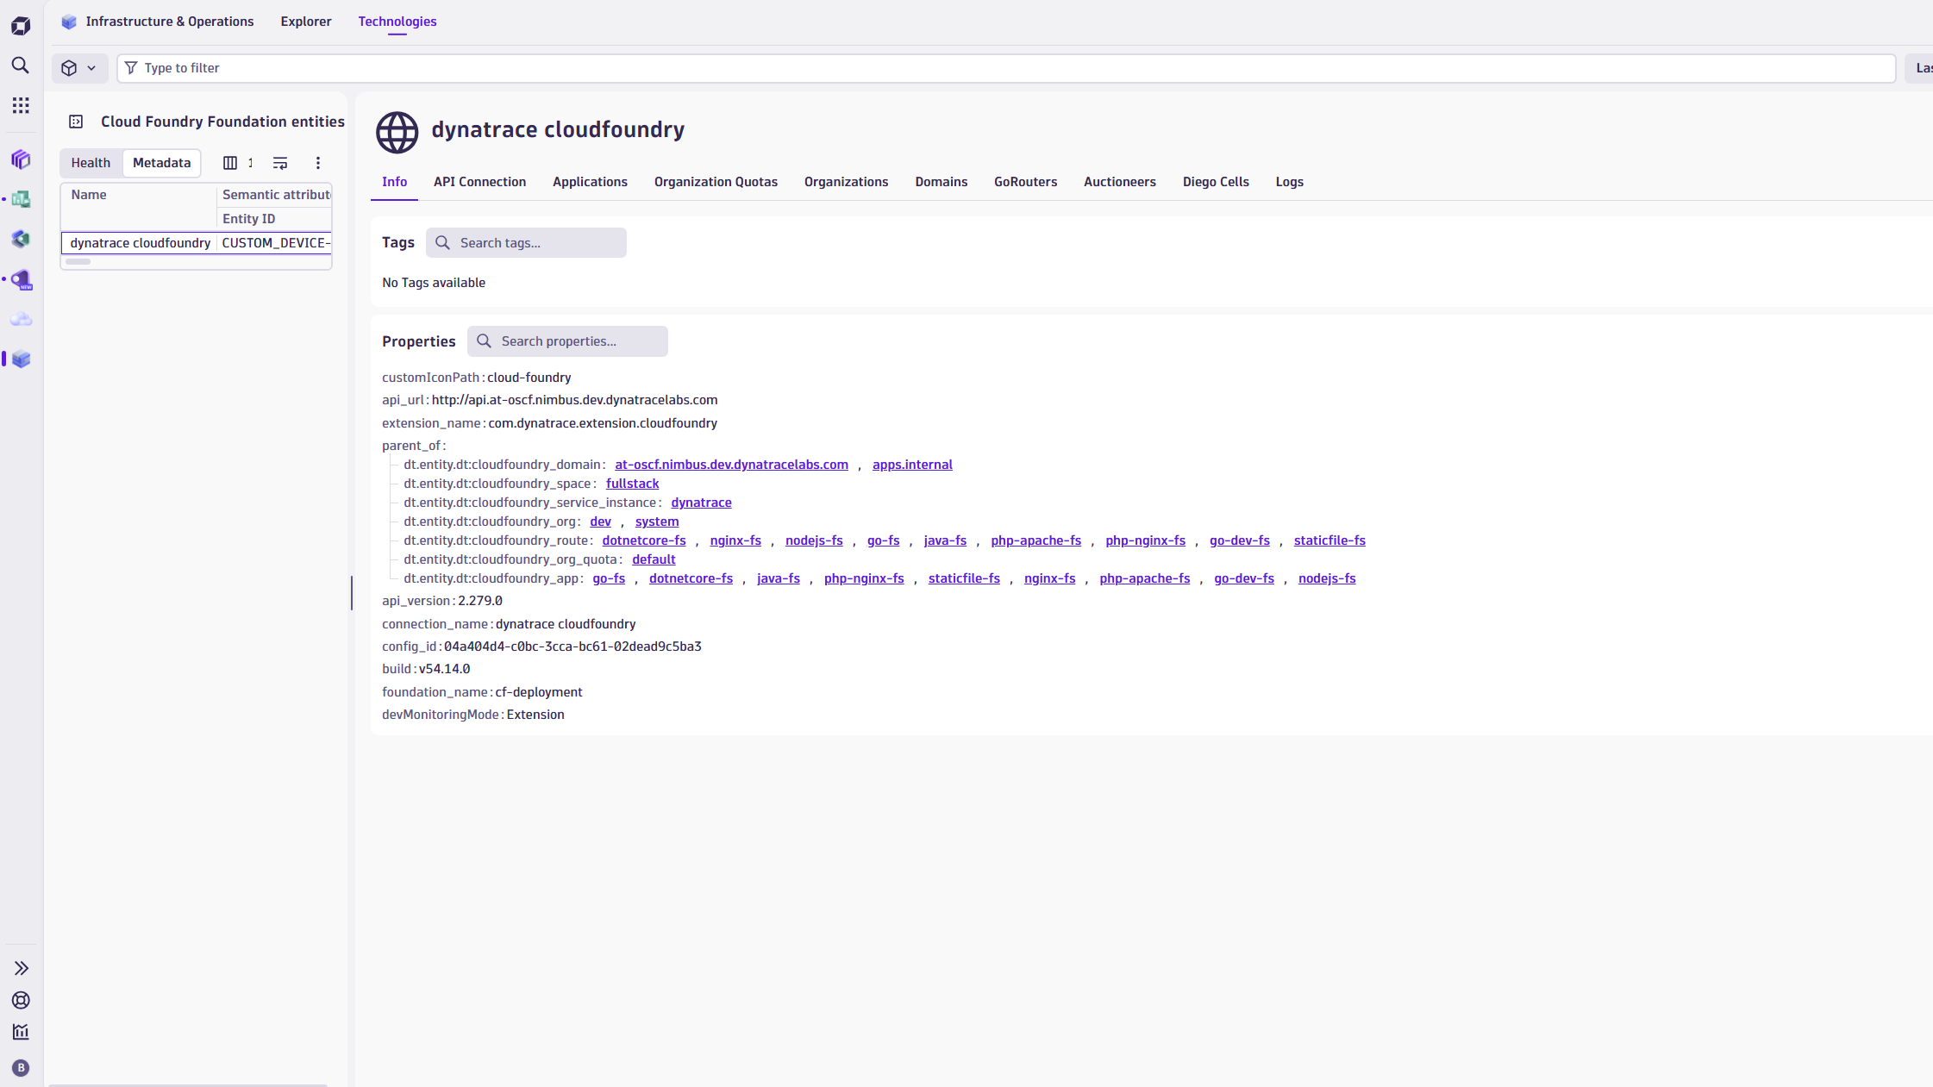Screen dimensions: 1933x1087
Task: Open the Diego Cells tab
Action: coord(1216,182)
